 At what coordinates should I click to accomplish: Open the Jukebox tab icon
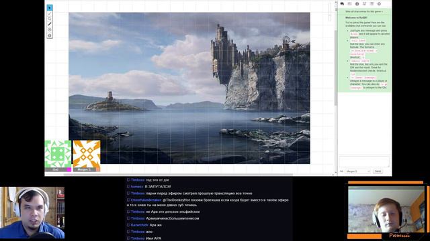tap(364, 4)
